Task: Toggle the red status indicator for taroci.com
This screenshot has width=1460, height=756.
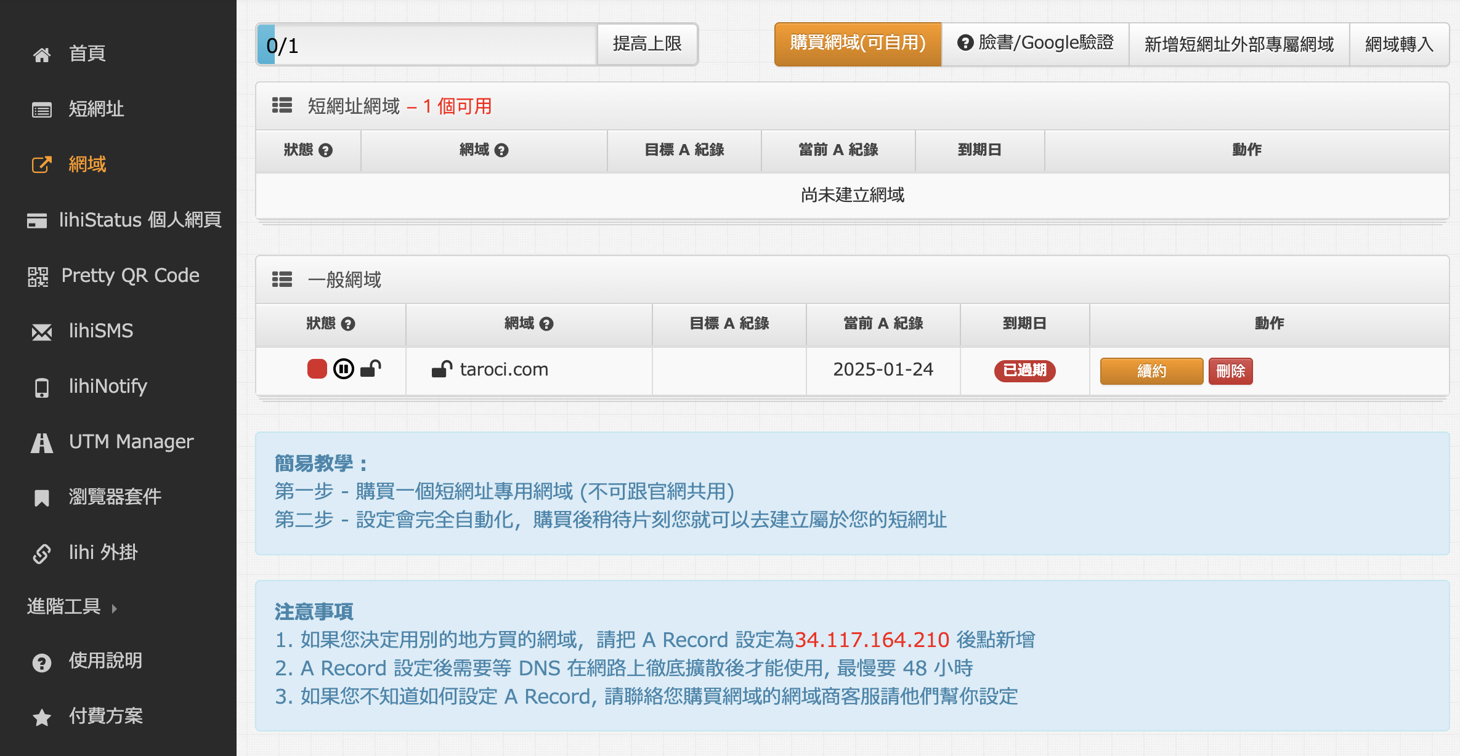Action: pos(317,369)
